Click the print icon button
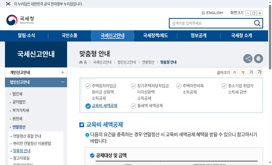Viewport: 272px width, 165px height. pyautogui.click(x=258, y=59)
